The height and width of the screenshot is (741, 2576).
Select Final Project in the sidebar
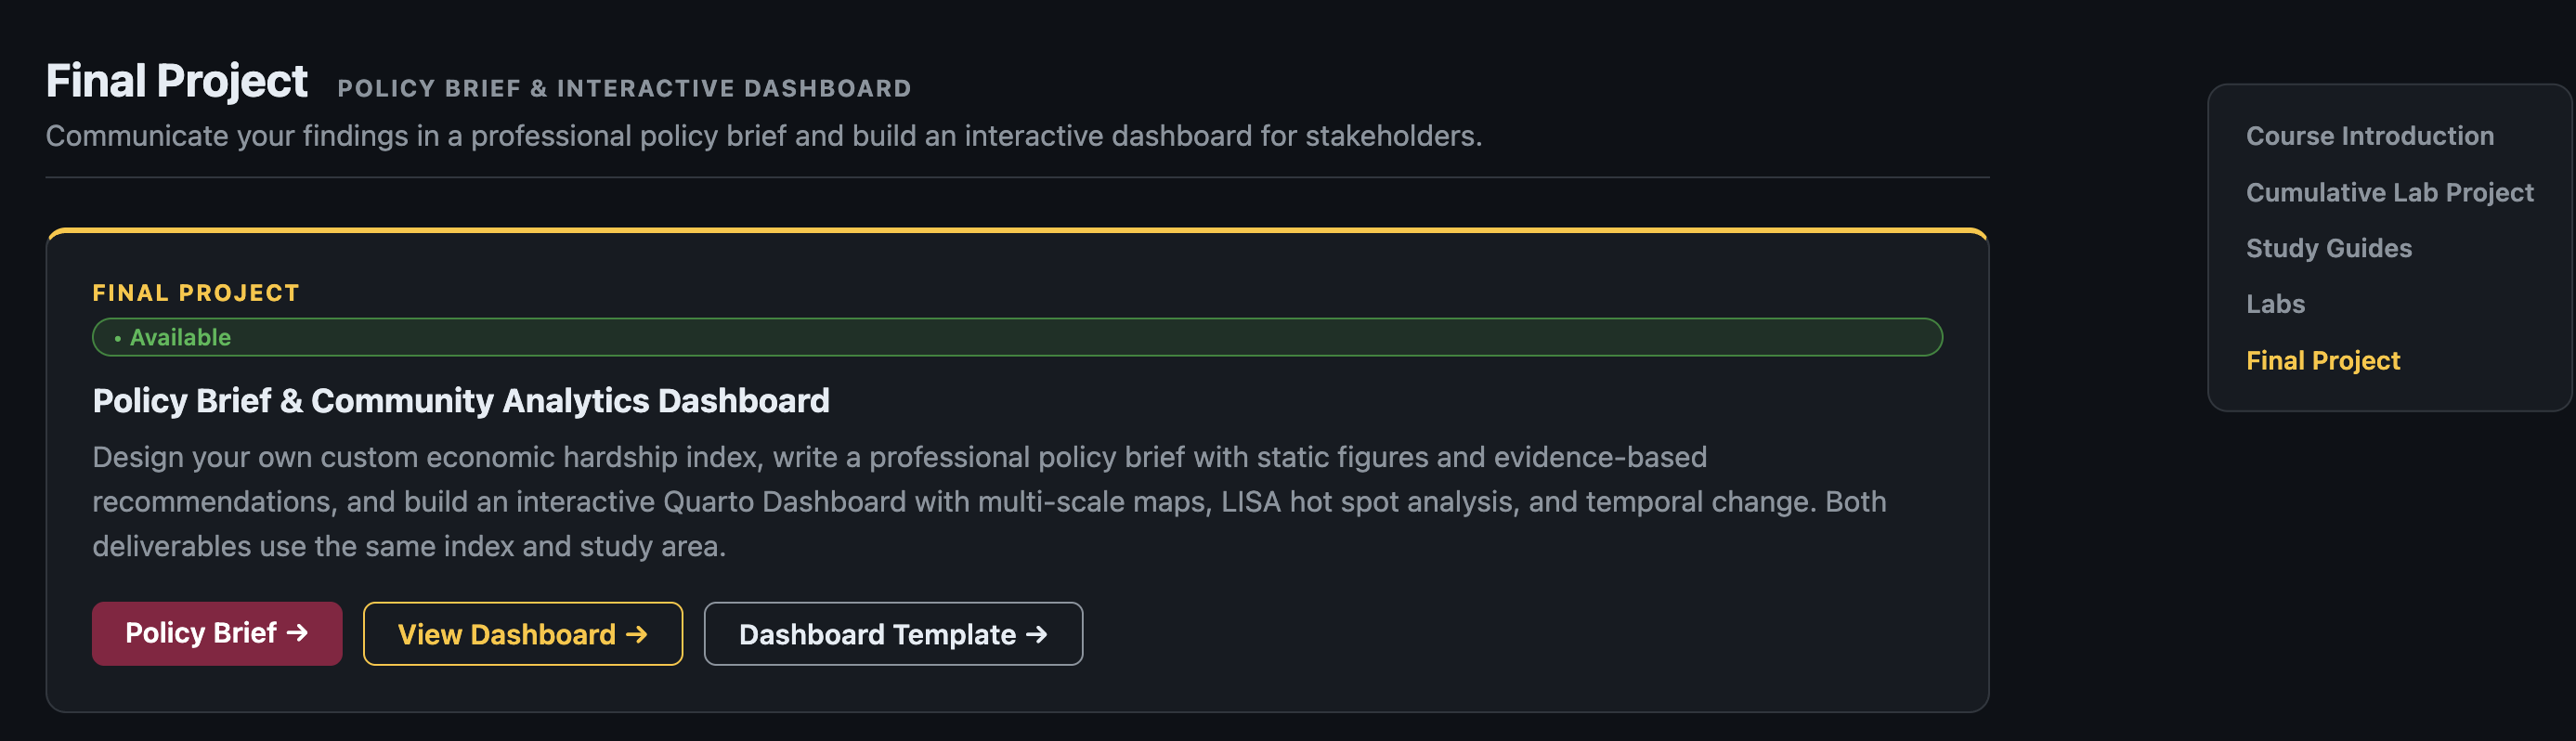tap(2322, 360)
